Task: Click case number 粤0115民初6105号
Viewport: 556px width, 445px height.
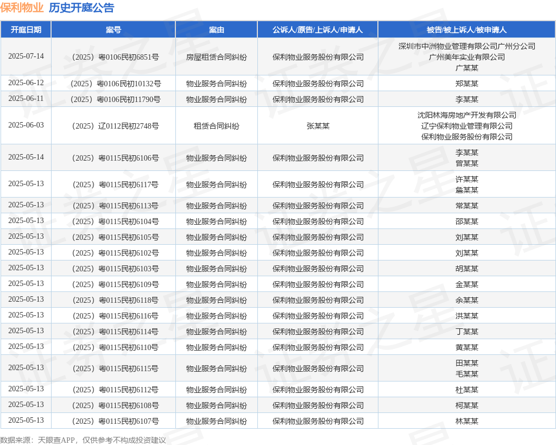Action: (x=116, y=237)
